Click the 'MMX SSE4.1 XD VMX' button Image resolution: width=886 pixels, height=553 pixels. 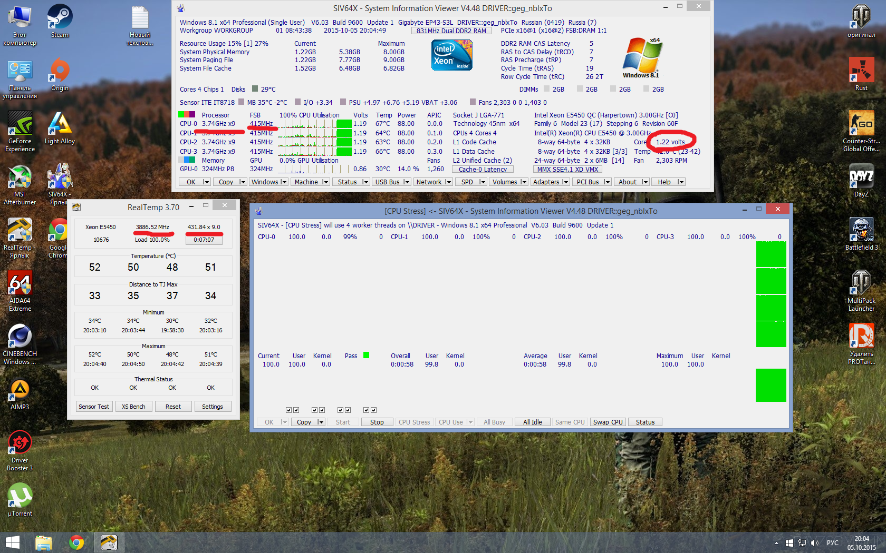tap(568, 170)
